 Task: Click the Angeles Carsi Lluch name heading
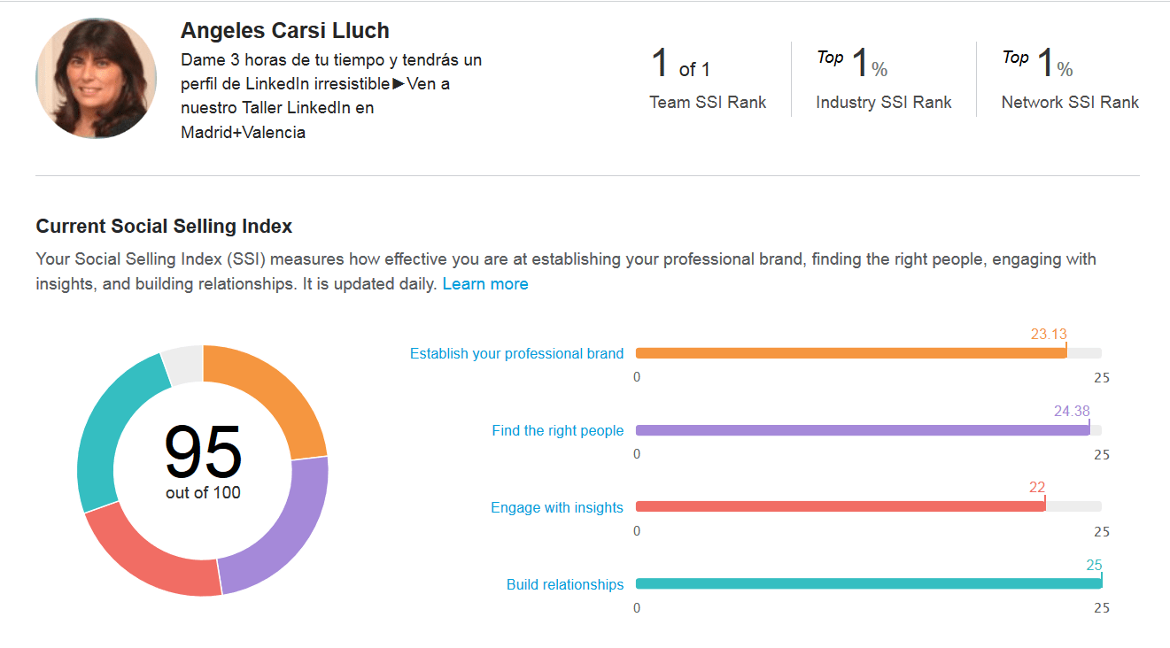(x=284, y=31)
